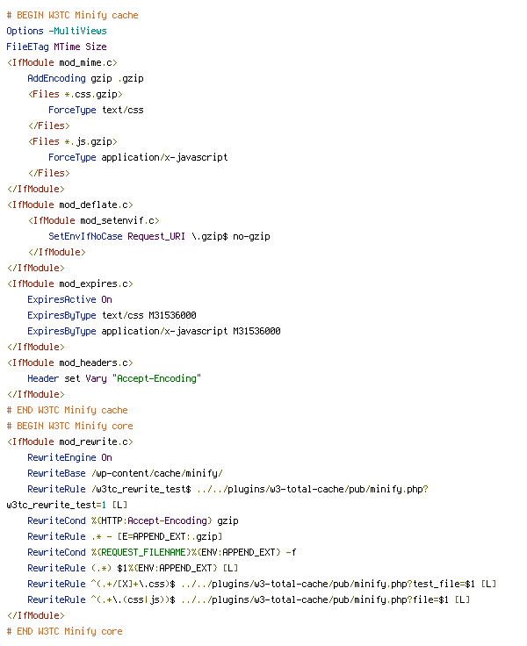
Task: Click the '# END W3TC Minify core' comment
Action: 64,631
